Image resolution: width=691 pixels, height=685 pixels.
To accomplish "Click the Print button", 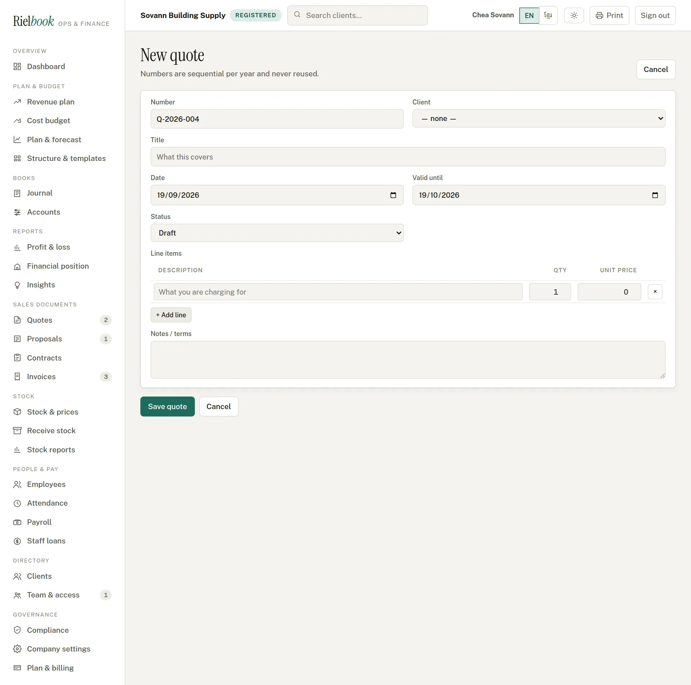I will pyautogui.click(x=609, y=15).
